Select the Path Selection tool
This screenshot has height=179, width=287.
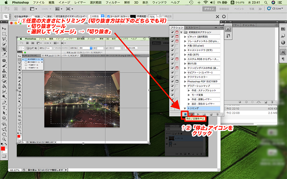point(4,113)
